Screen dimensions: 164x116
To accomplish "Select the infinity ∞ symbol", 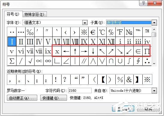I will point(48,61).
